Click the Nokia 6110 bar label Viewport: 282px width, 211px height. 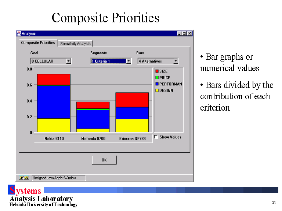[x=54, y=138]
